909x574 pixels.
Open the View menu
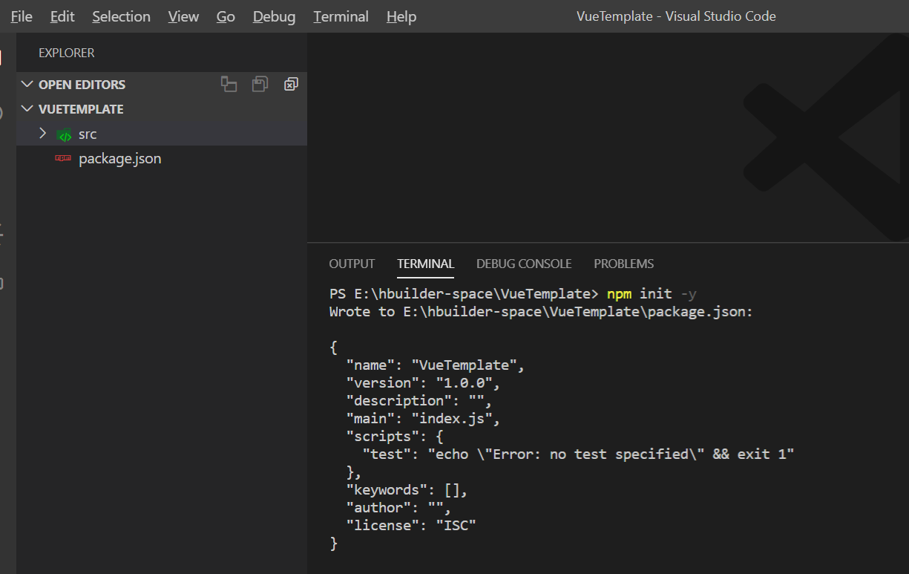tap(183, 16)
